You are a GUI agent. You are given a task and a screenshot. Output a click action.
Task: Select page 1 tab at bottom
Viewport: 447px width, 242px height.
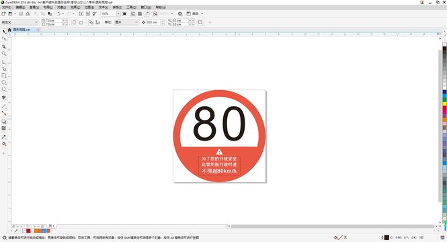[52, 226]
